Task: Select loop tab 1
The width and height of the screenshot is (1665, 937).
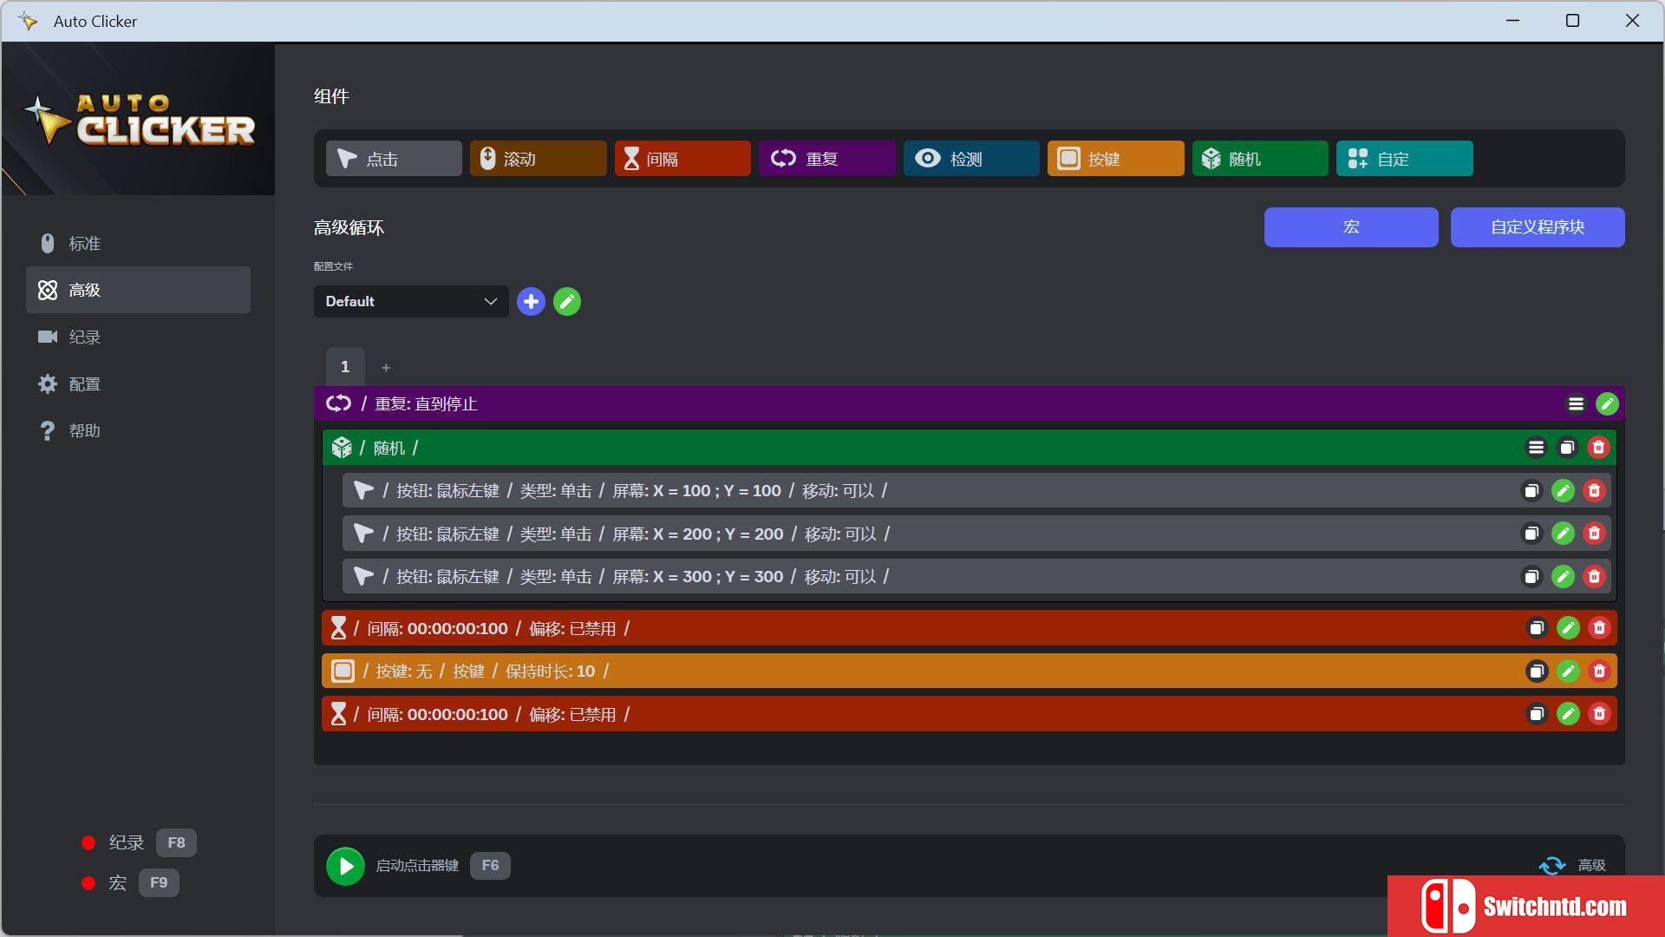Action: pyautogui.click(x=345, y=367)
